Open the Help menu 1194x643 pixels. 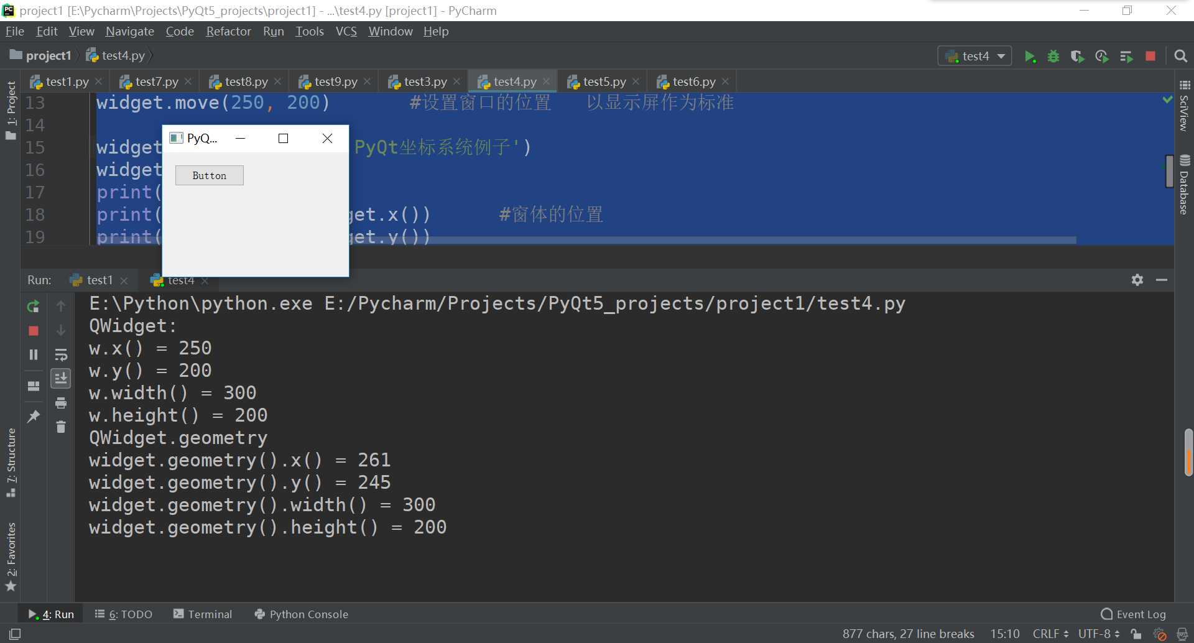[436, 31]
